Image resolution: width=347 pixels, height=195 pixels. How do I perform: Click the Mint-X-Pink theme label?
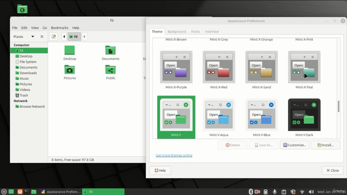pyautogui.click(x=304, y=40)
